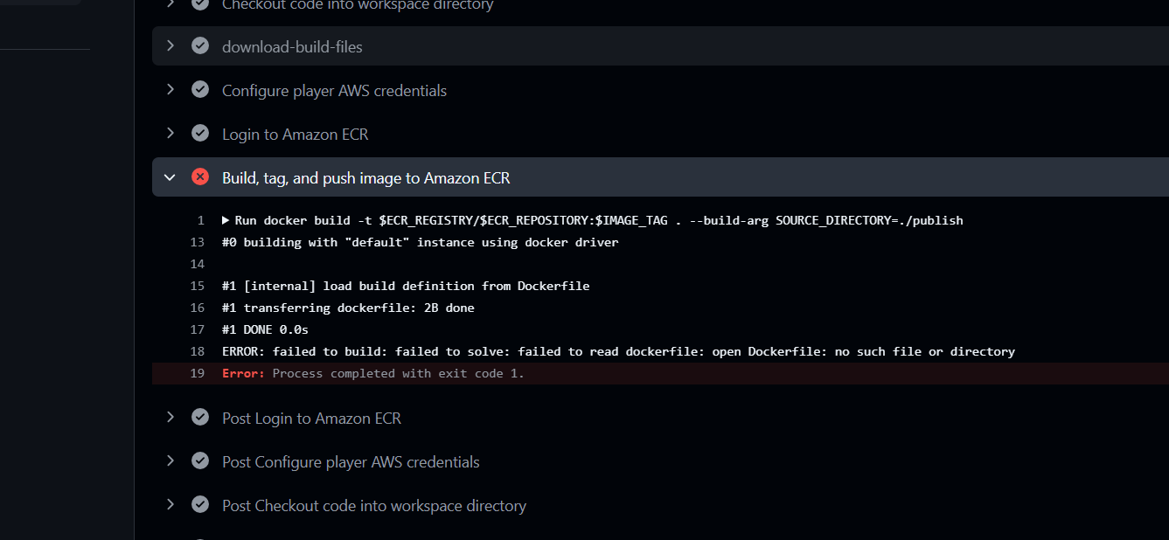Expand the Login to Amazon ECR step
The image size is (1169, 540).
pos(170,134)
